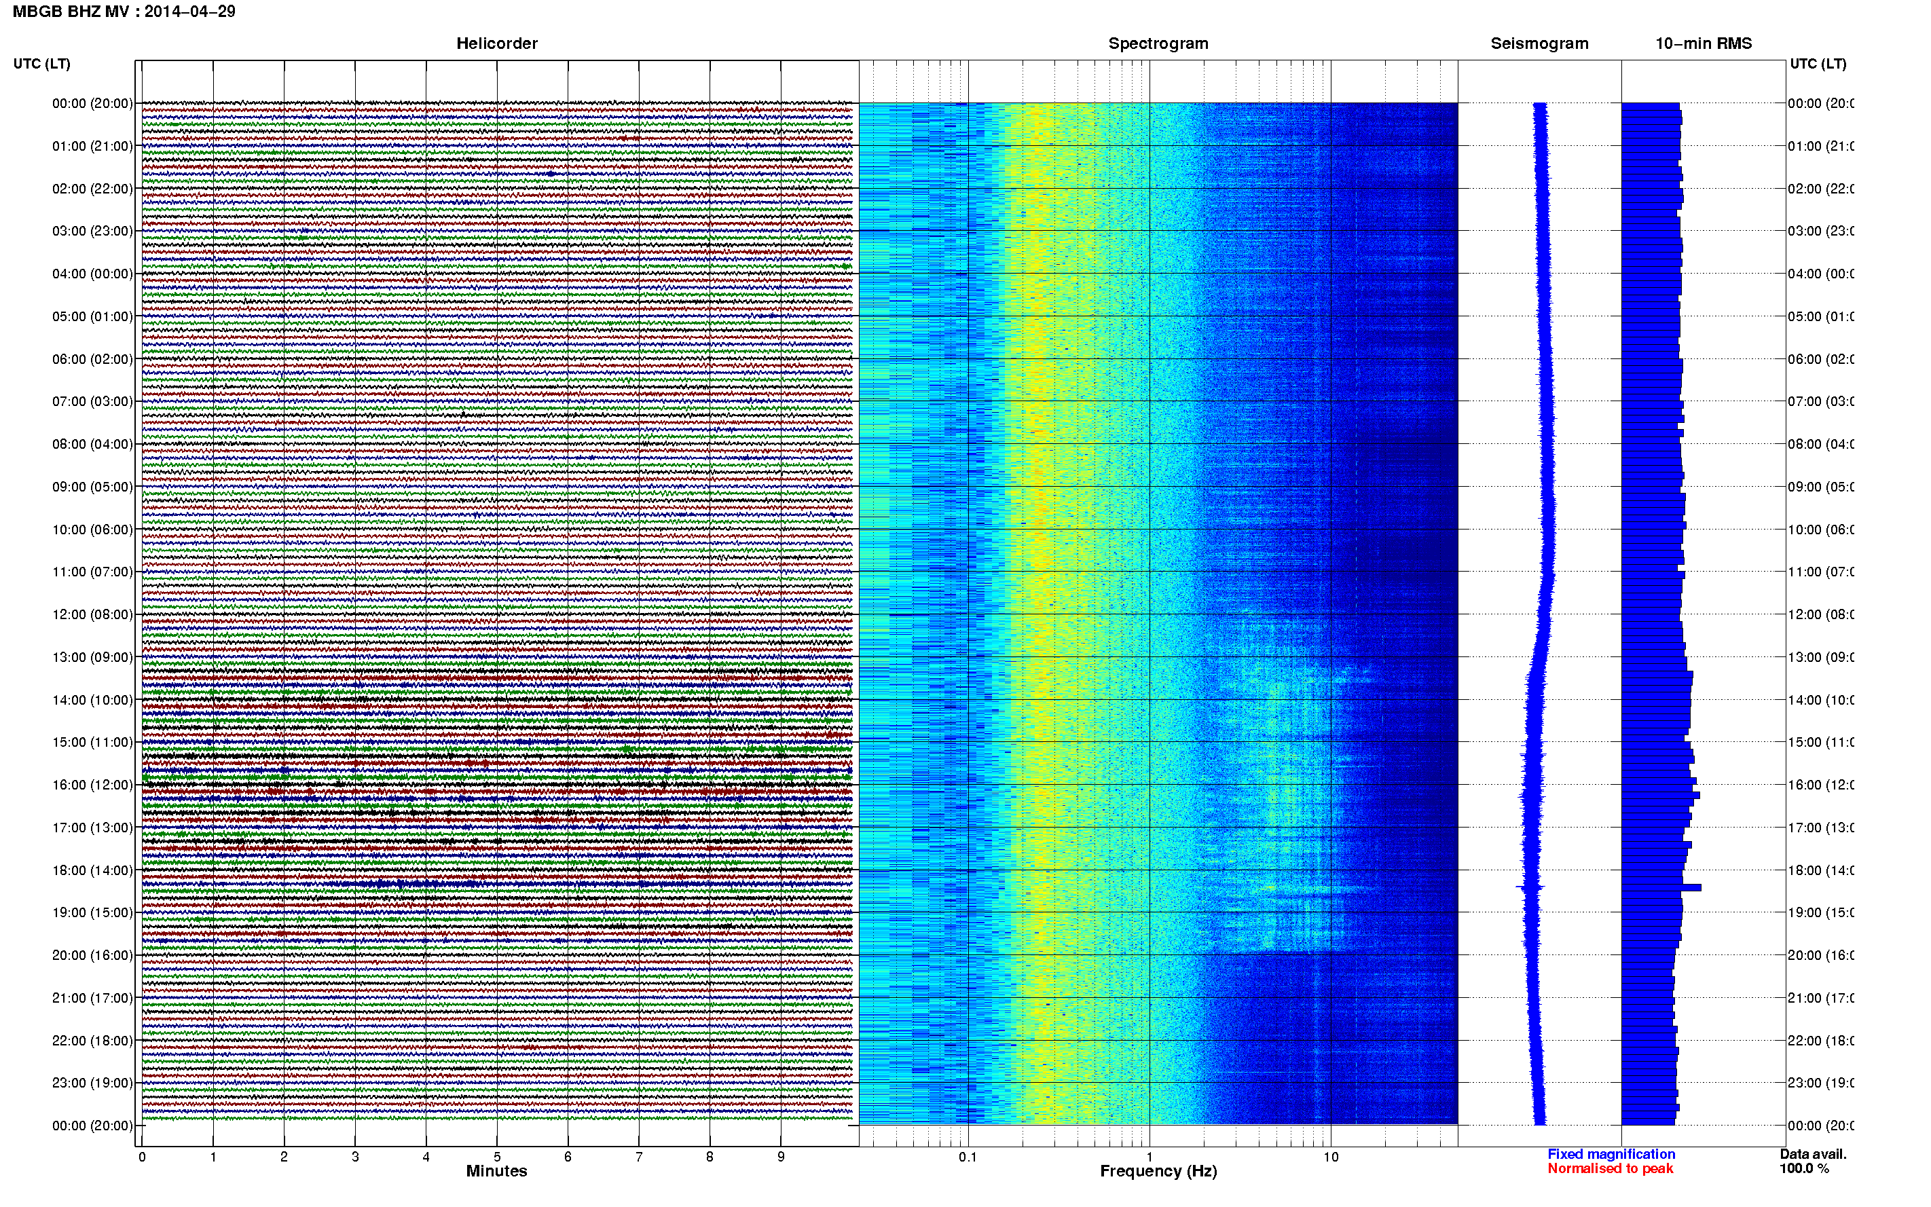Click the left time label "08:00 (04:00)"
This screenshot has height=1207, width=1931.
click(x=92, y=444)
